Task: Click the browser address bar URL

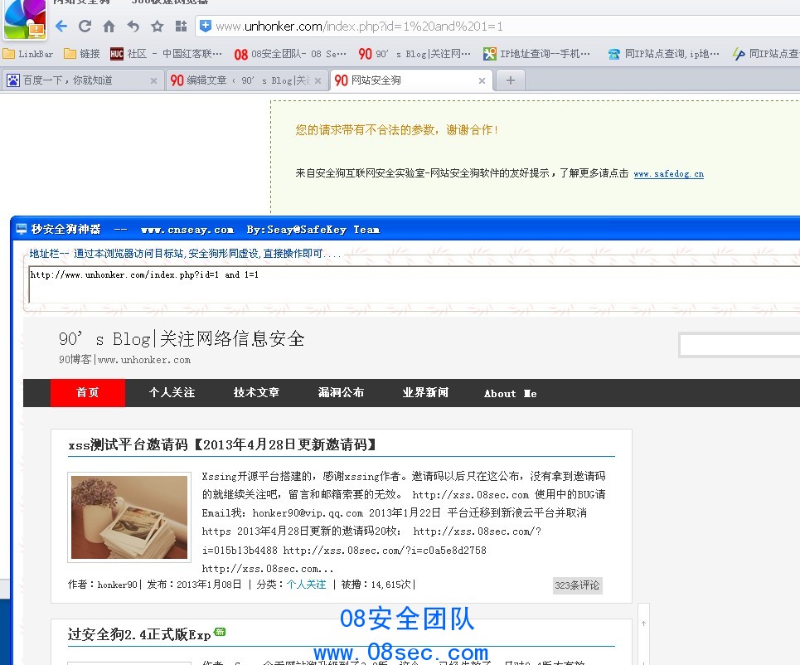Action: pyautogui.click(x=359, y=26)
